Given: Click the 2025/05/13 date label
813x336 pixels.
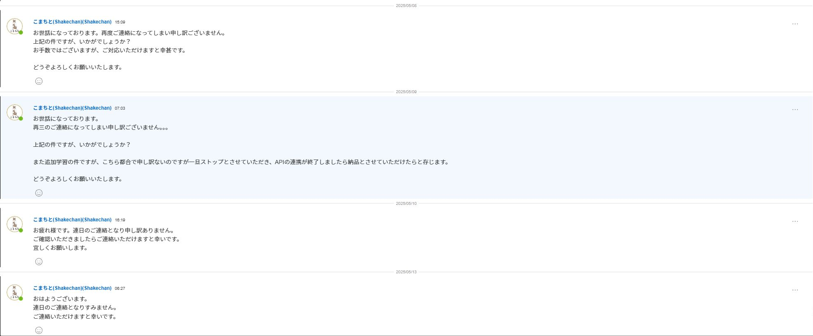Looking at the screenshot, I should (406, 272).
